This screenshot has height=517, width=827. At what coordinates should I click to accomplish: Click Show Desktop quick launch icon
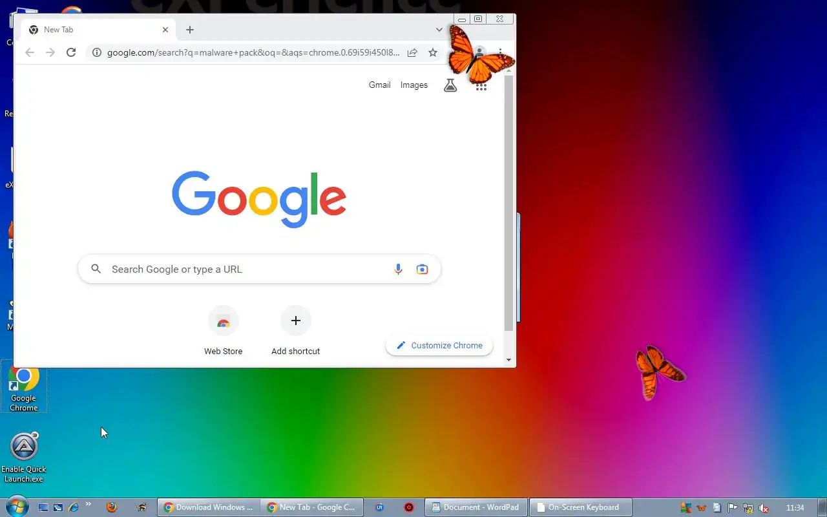click(x=43, y=508)
